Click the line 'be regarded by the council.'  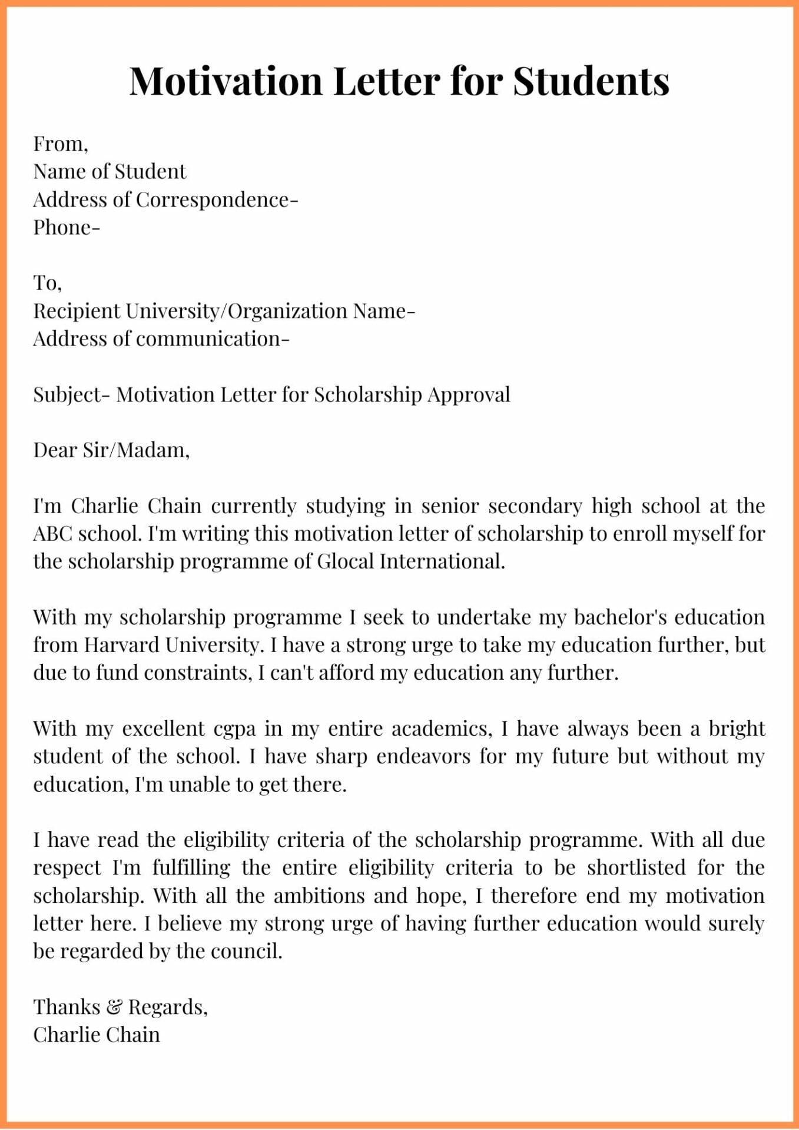158,951
